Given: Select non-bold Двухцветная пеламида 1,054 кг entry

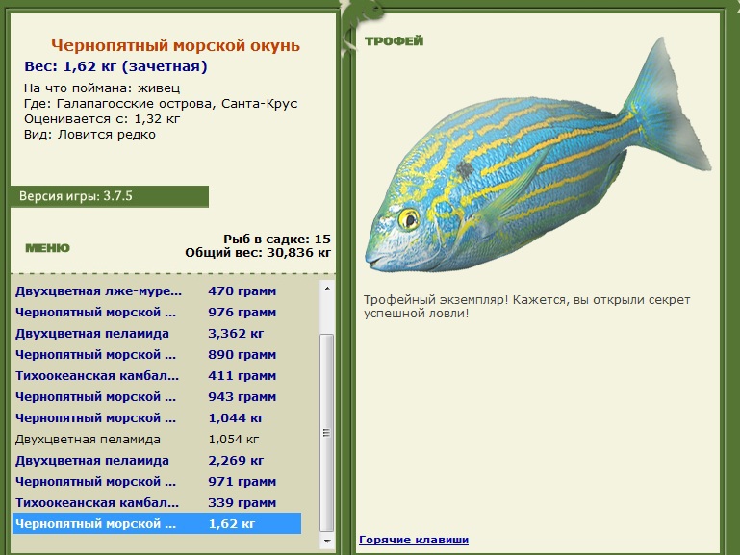Looking at the screenshot, I should 156,440.
